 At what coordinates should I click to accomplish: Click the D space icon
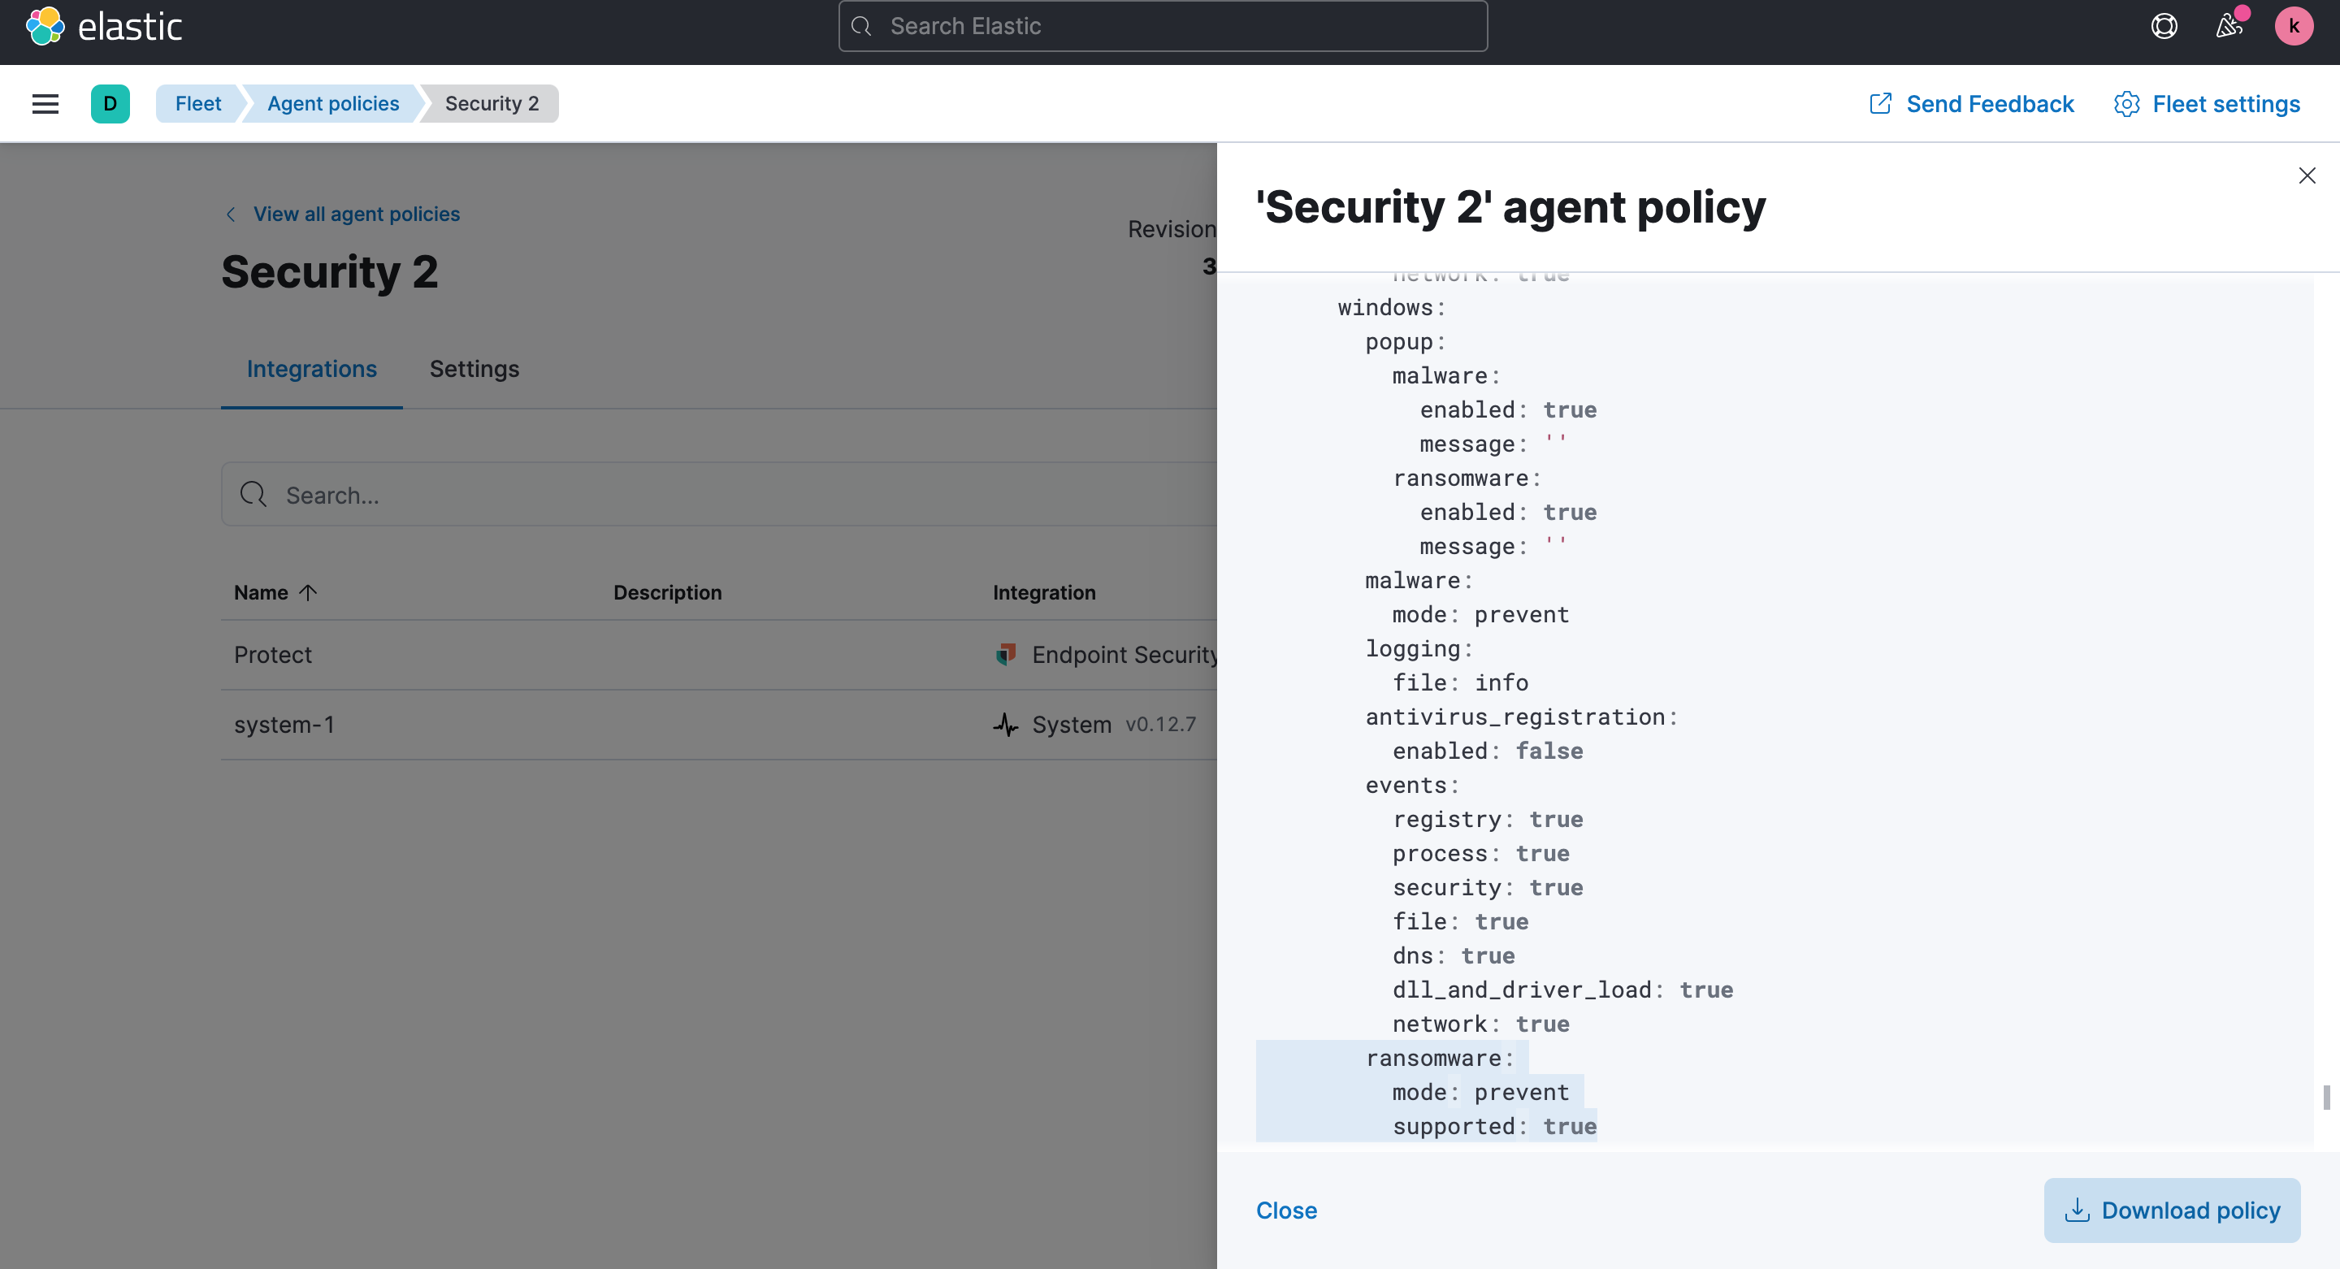click(110, 102)
